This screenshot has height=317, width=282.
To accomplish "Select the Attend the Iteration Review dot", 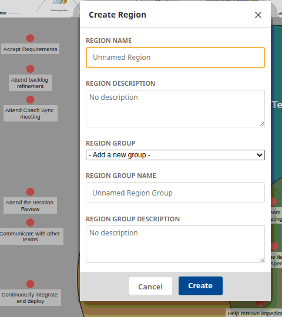I will pyautogui.click(x=30, y=192).
